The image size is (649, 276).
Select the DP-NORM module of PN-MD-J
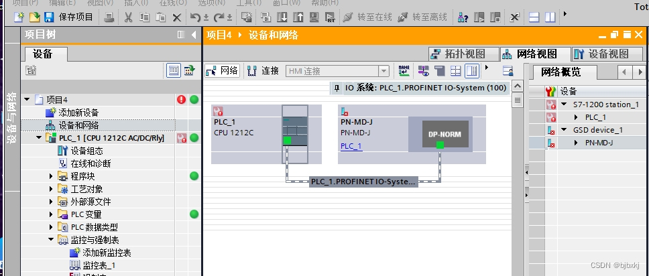pyautogui.click(x=445, y=134)
